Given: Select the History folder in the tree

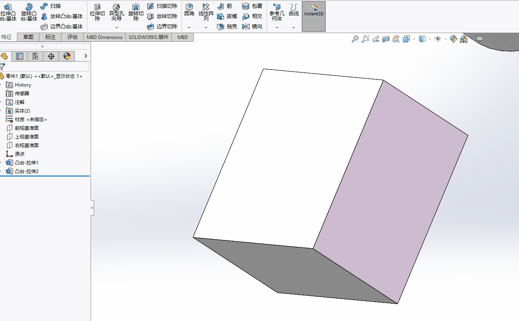Looking at the screenshot, I should pos(19,85).
